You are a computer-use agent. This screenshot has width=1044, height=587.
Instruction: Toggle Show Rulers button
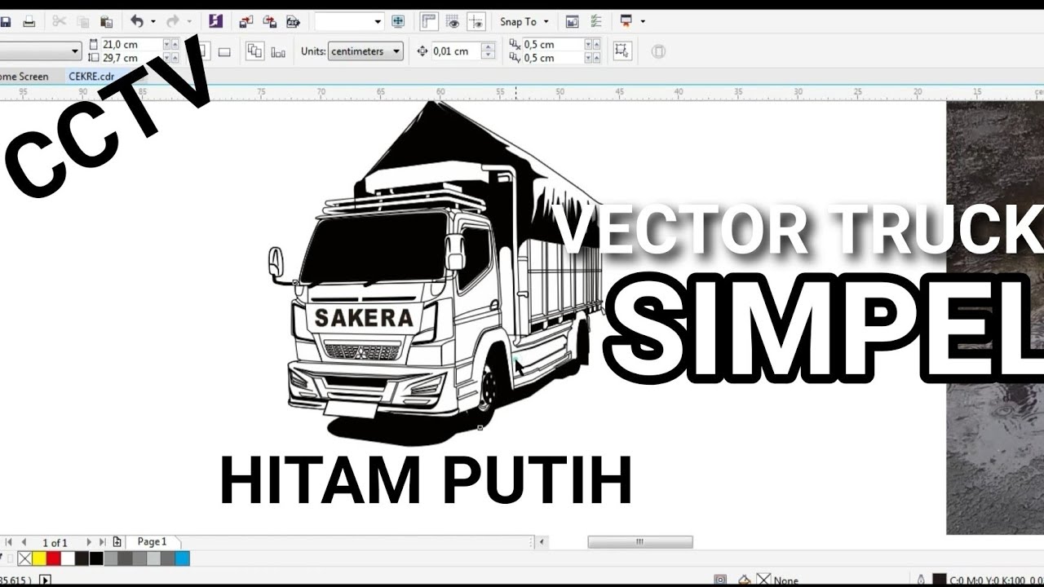430,22
